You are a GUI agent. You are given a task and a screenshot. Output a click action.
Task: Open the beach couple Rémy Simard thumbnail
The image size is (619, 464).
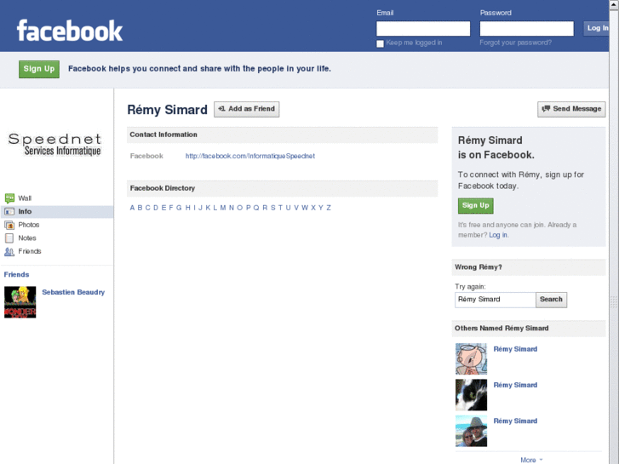[472, 431]
